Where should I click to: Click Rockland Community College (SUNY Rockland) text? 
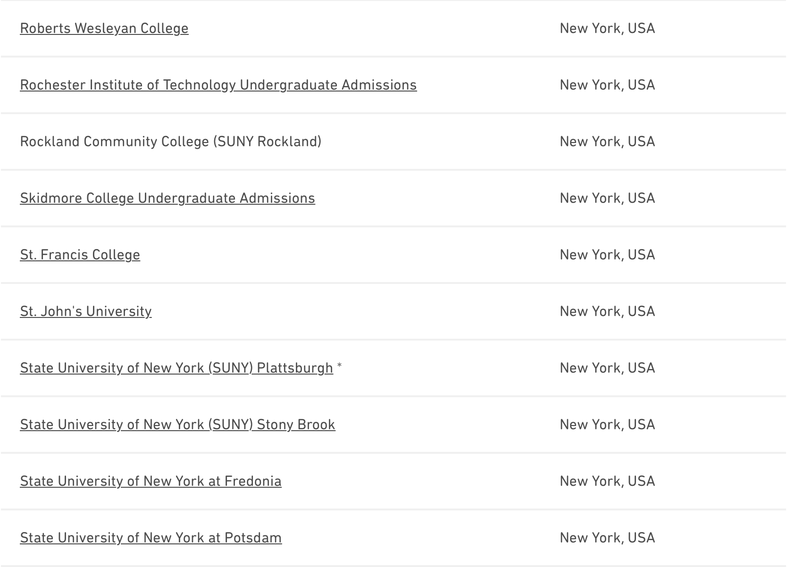[x=170, y=142]
